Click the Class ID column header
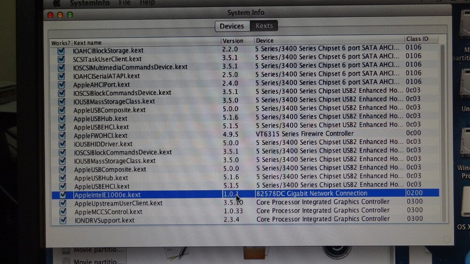 tap(421, 39)
